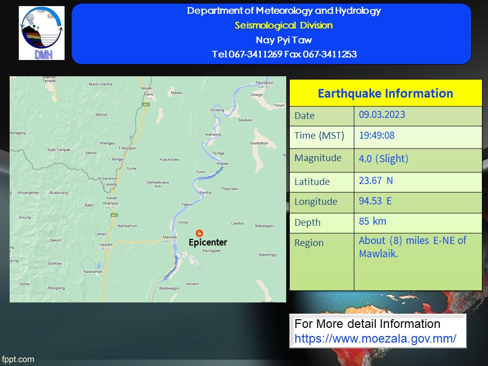Click the 'Magnitude' row label

(x=318, y=158)
